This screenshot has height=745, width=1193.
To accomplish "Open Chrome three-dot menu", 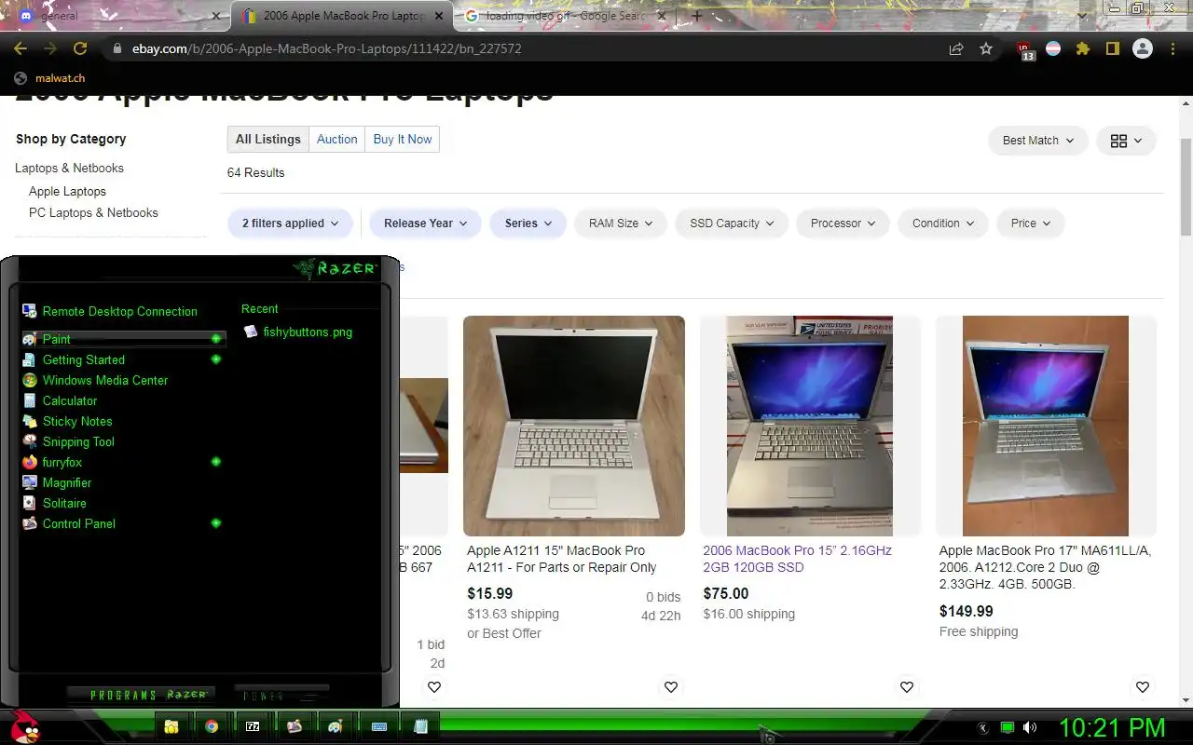I will (1172, 48).
